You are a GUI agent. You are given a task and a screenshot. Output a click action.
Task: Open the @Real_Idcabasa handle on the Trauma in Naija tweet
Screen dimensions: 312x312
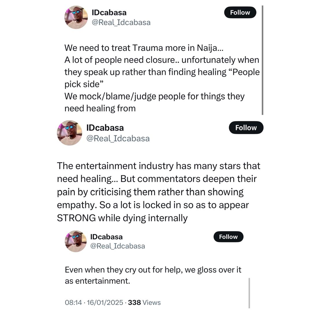point(121,22)
